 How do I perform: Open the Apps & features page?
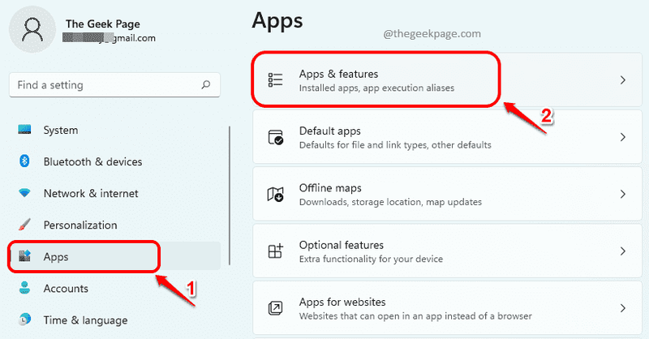[447, 80]
